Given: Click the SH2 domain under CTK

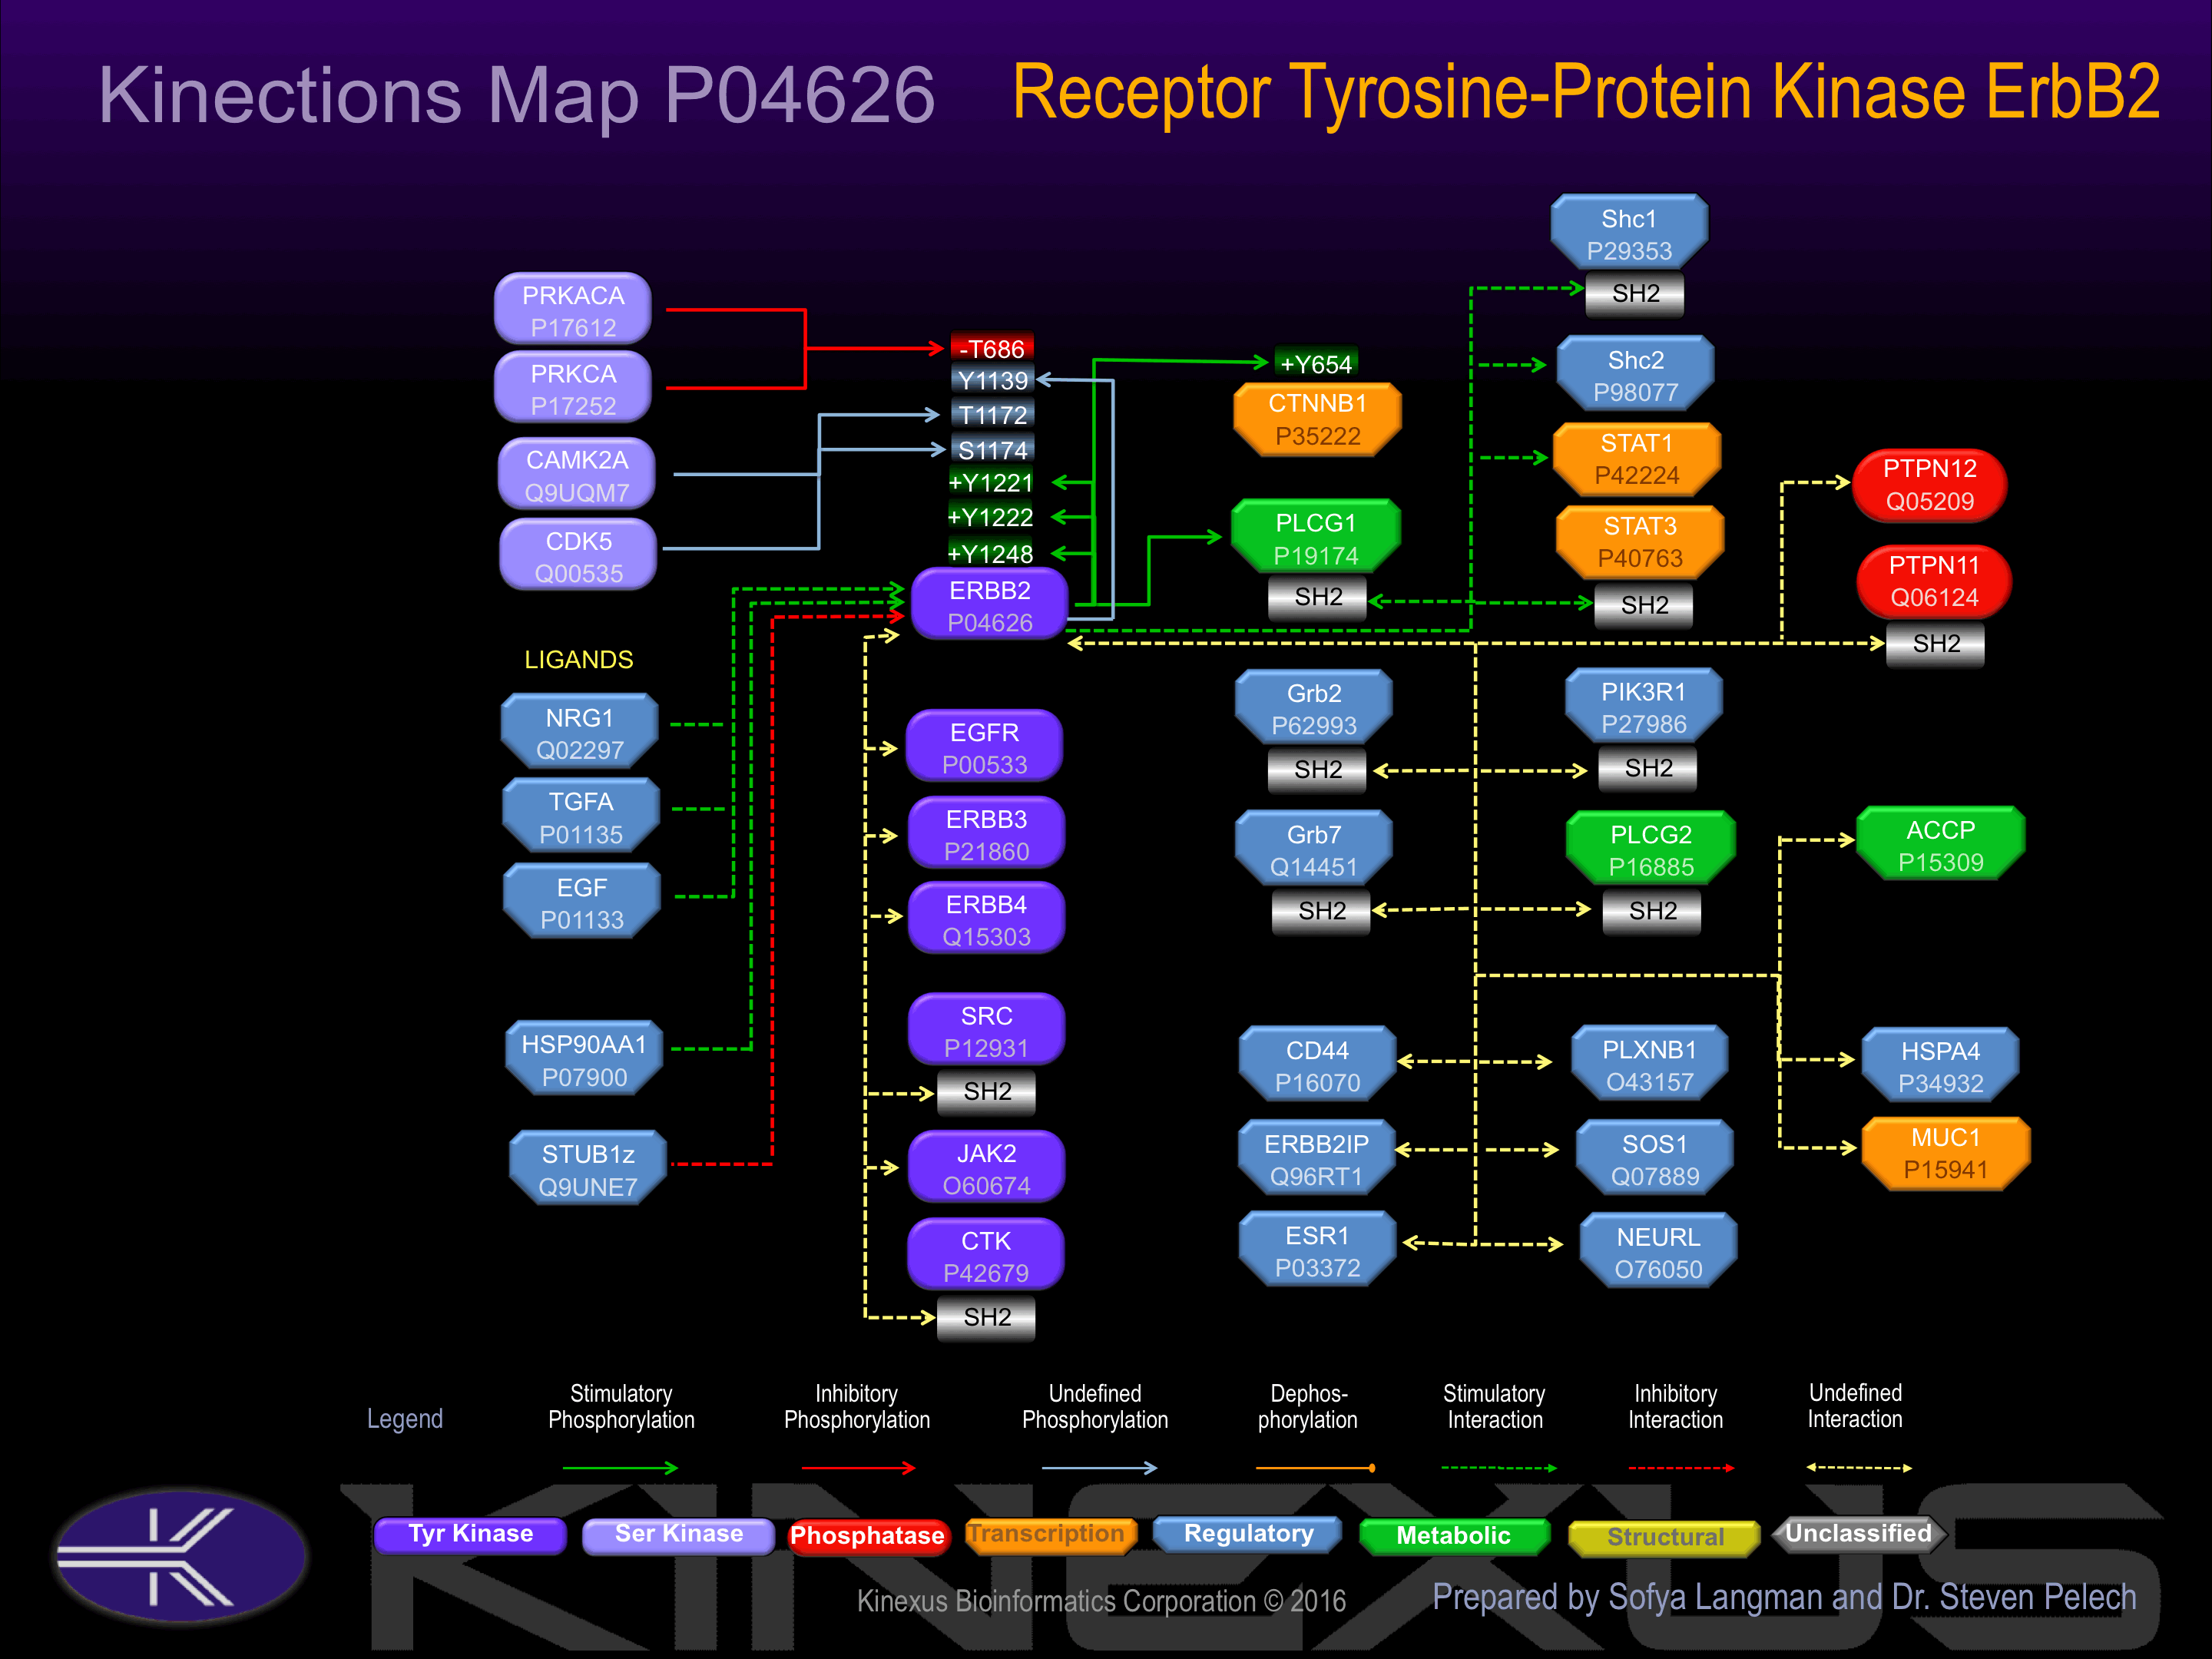Looking at the screenshot, I should [987, 1317].
